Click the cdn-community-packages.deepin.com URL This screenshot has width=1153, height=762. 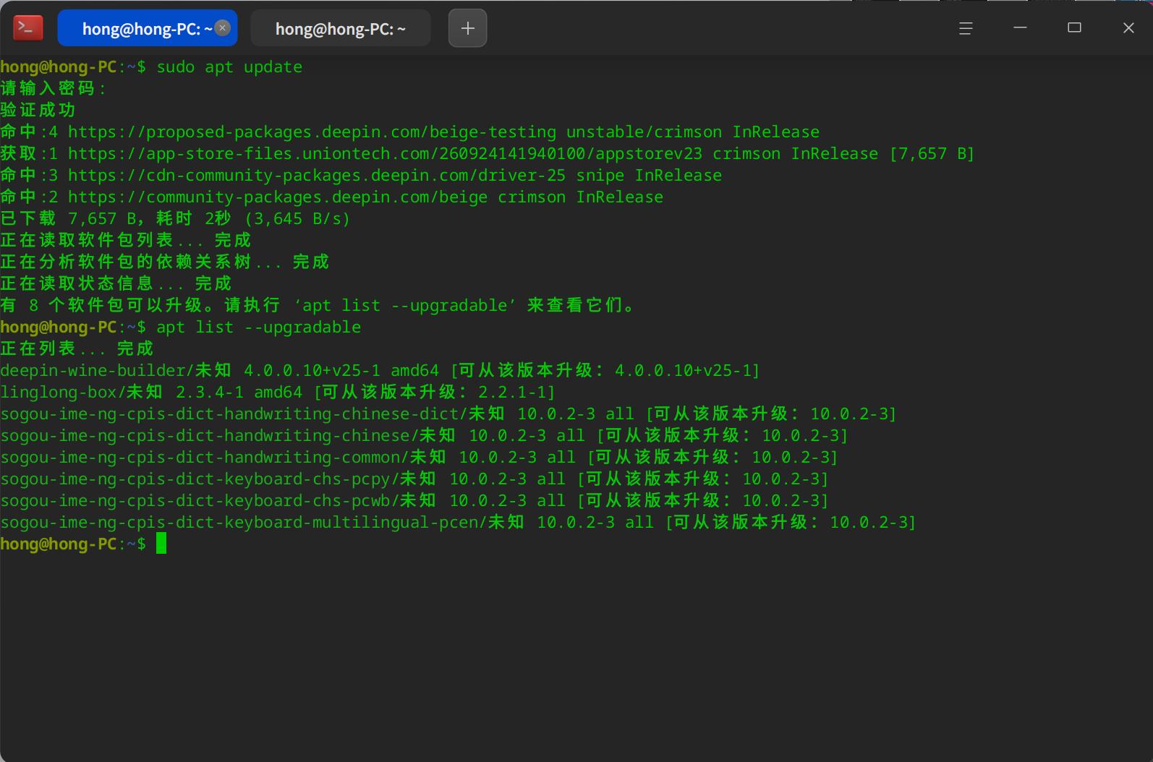coord(317,176)
